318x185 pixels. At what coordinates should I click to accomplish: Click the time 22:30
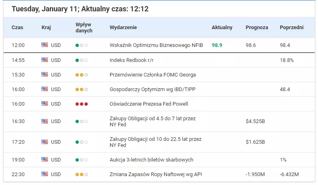pos(18,174)
